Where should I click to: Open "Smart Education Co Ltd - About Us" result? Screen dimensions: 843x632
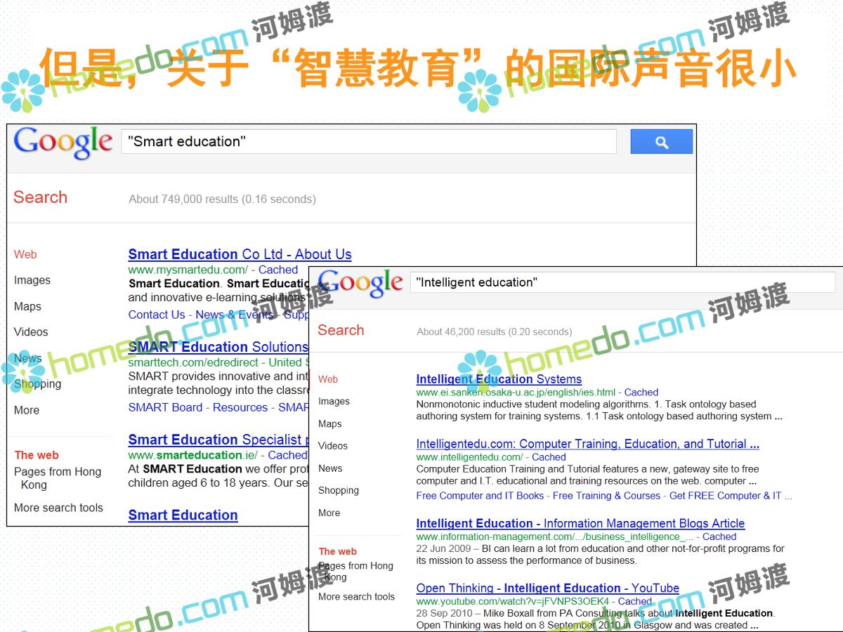[x=240, y=254]
